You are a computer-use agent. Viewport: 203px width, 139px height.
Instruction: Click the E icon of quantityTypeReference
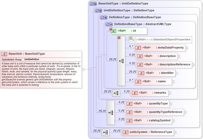(x=129, y=112)
